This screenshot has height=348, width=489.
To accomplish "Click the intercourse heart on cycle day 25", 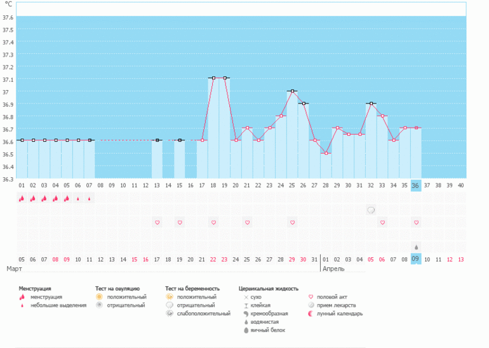I will (x=292, y=222).
